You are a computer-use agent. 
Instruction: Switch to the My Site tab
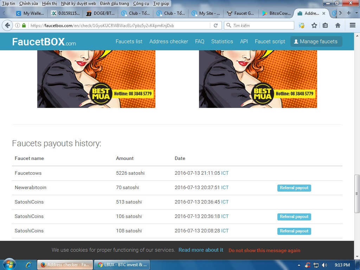(206, 13)
